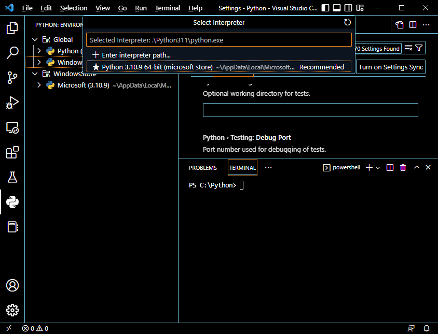This screenshot has height=334, width=438.
Task: Click the Kill Terminal trash icon
Action: point(403,168)
